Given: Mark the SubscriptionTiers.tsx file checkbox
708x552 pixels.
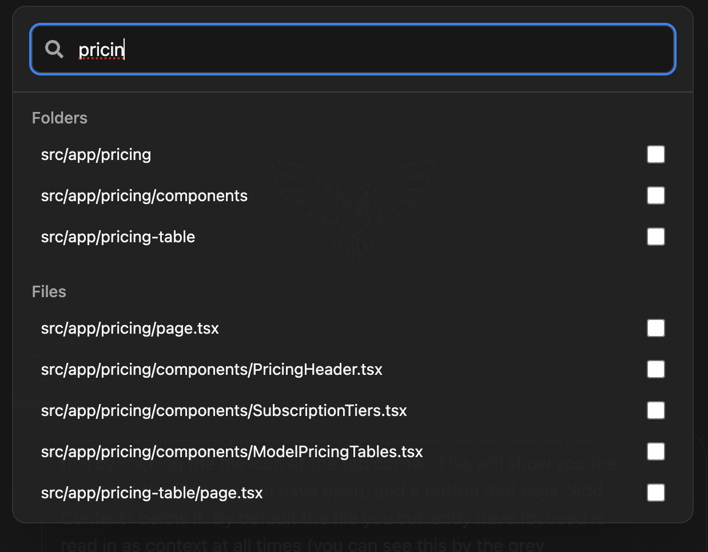Looking at the screenshot, I should pyautogui.click(x=655, y=410).
